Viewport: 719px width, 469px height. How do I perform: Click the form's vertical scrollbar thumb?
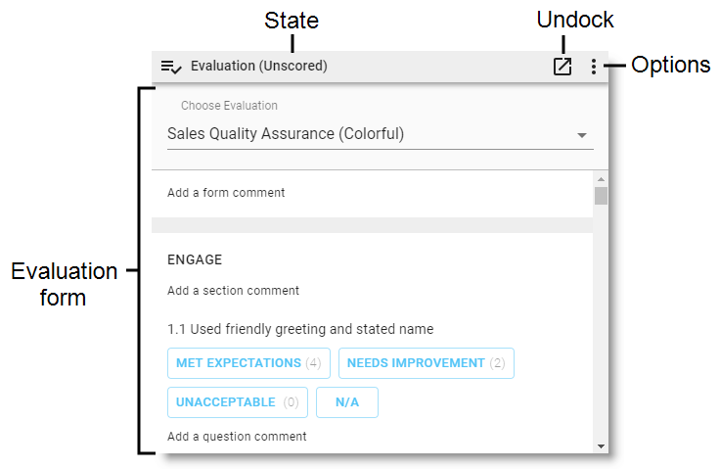[601, 195]
